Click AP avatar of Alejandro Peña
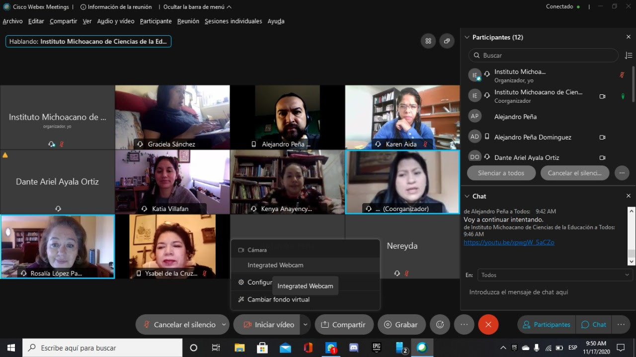636x357 pixels. click(x=475, y=116)
